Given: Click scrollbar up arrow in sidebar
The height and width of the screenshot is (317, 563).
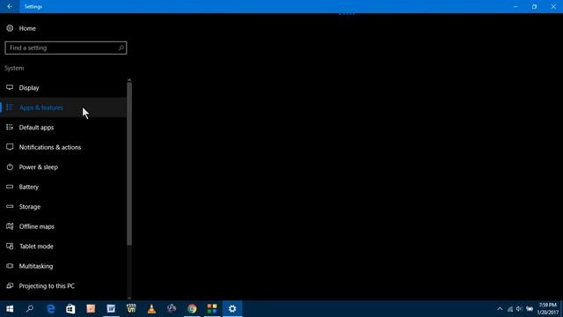Looking at the screenshot, I should pyautogui.click(x=129, y=80).
